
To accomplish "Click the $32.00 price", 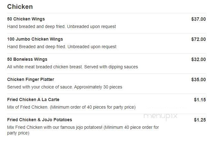I will point(198,60).
